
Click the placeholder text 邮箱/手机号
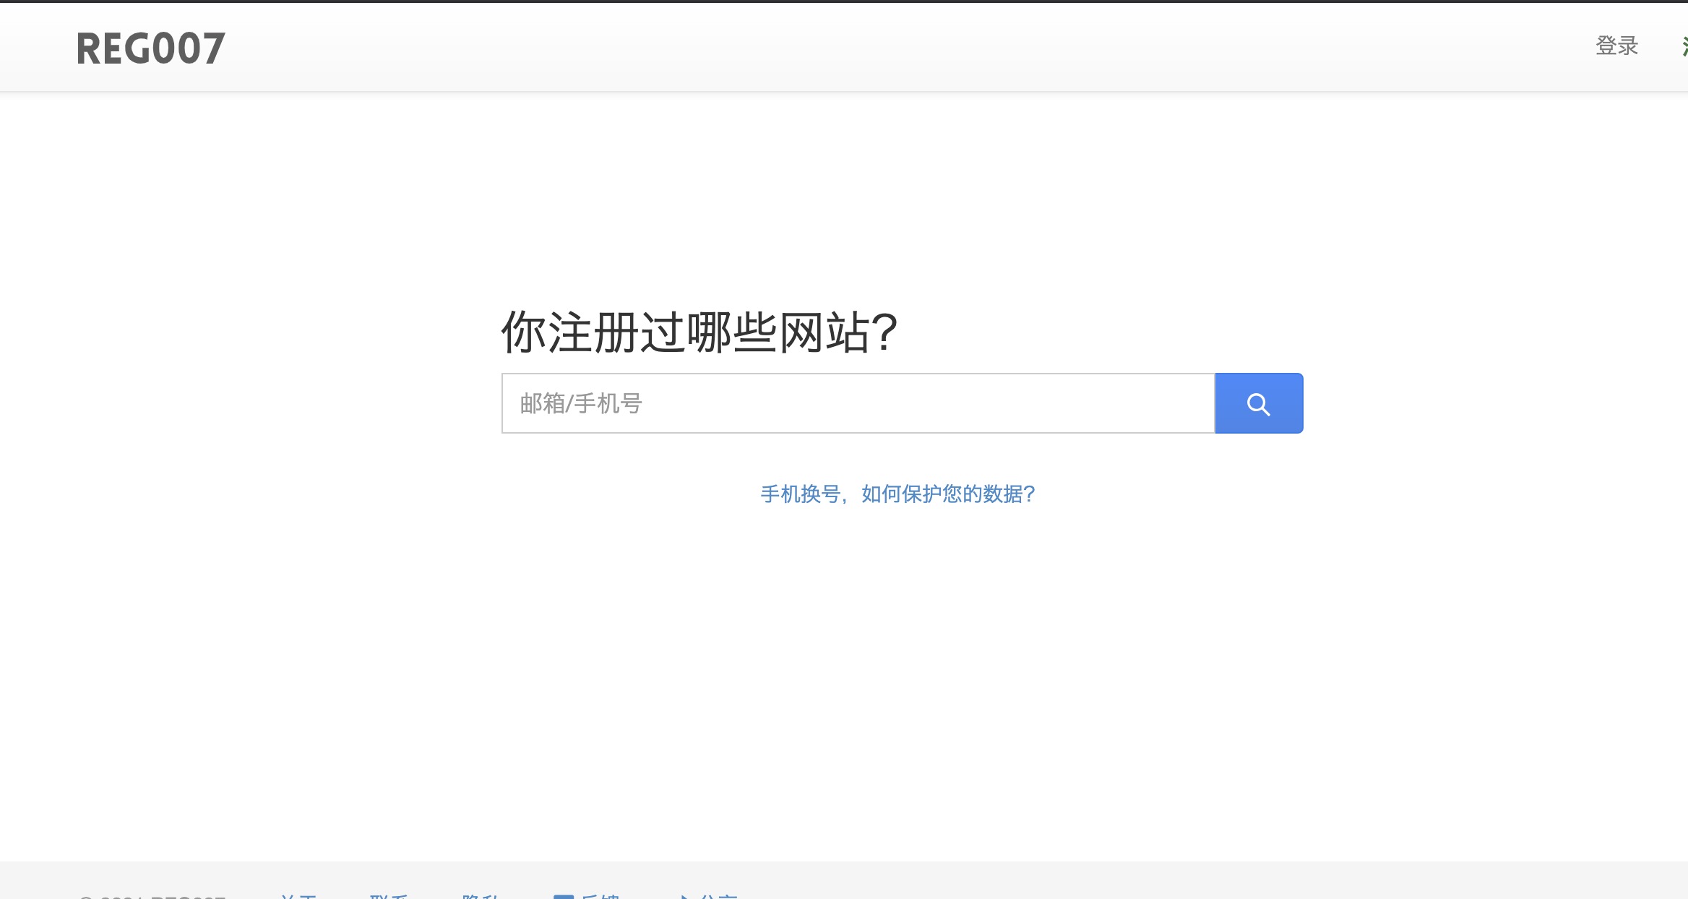pyautogui.click(x=581, y=403)
